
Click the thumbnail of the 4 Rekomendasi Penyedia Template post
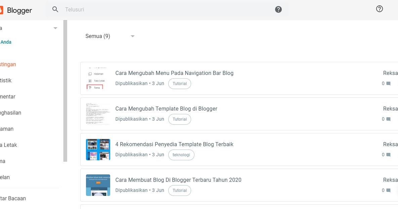(x=98, y=150)
